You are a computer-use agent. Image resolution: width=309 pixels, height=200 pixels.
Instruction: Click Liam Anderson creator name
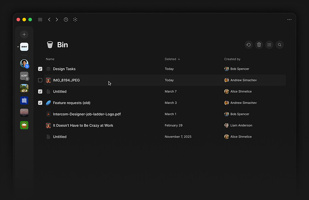pos(241,125)
